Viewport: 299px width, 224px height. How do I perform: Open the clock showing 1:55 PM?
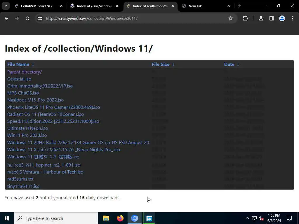pyautogui.click(x=274, y=218)
